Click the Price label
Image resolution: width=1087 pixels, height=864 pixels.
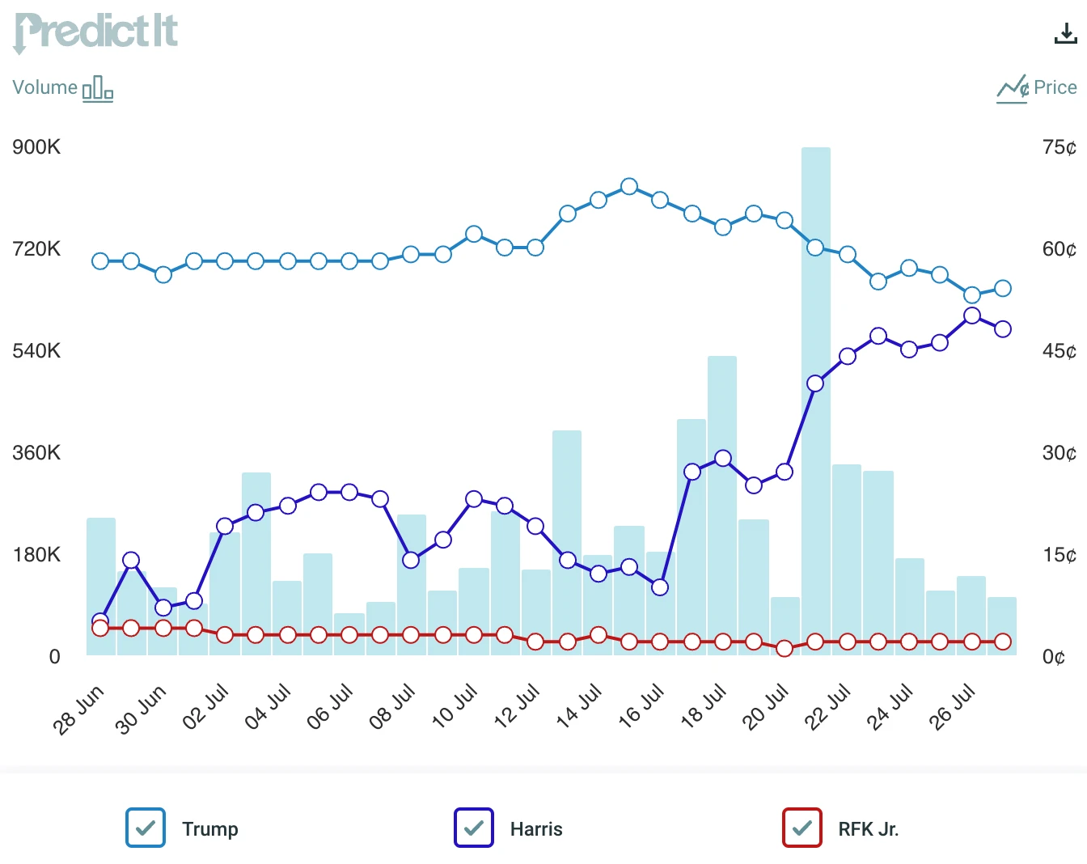(x=1055, y=87)
